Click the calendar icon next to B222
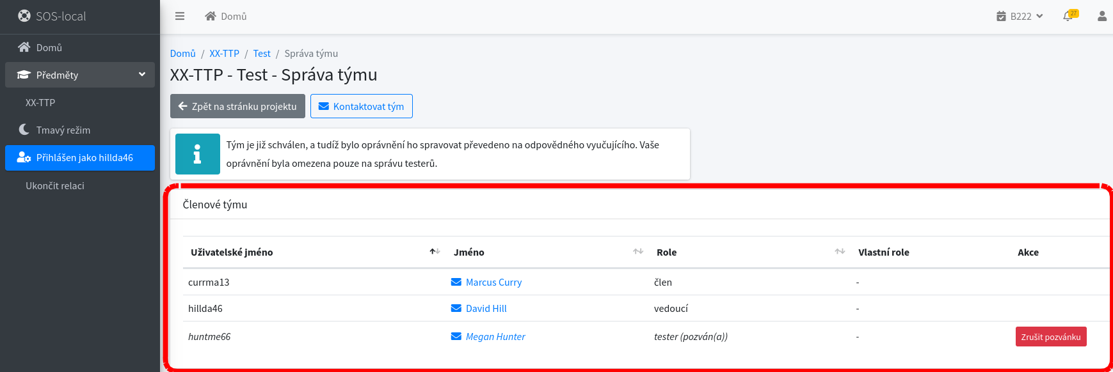Screen dimensions: 1113x372 pos(1001,16)
